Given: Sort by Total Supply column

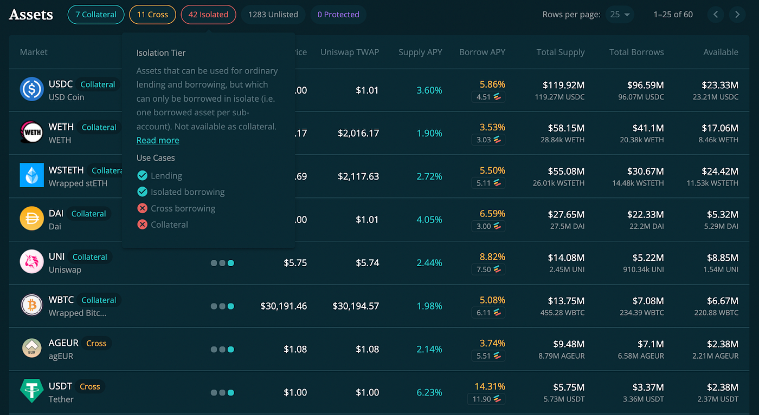Looking at the screenshot, I should pos(561,52).
